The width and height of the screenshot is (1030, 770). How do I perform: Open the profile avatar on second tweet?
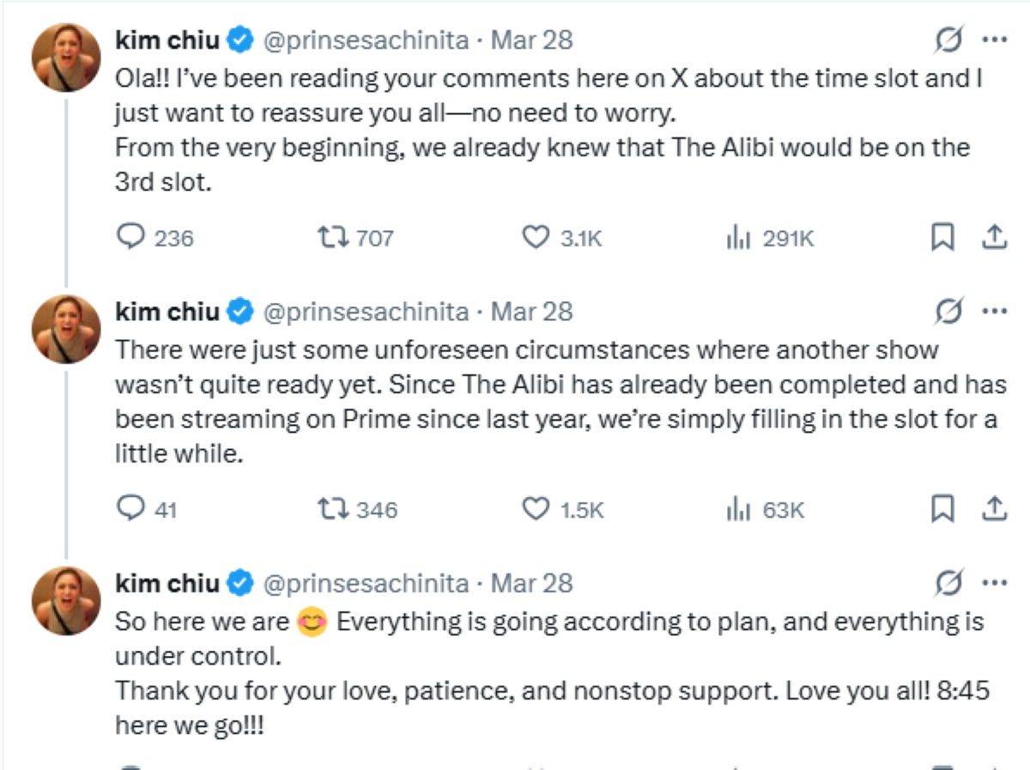click(66, 329)
